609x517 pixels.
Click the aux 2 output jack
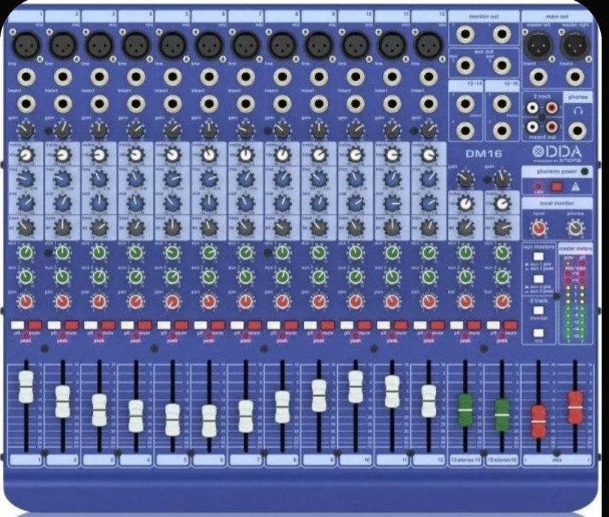tap(502, 65)
